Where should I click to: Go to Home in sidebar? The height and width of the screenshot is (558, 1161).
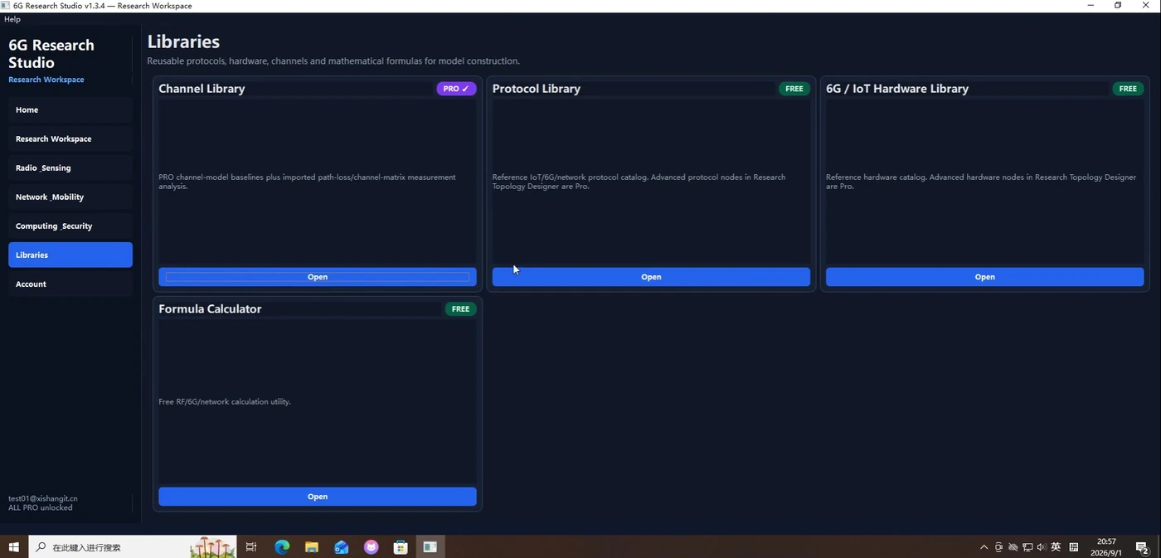coord(70,109)
